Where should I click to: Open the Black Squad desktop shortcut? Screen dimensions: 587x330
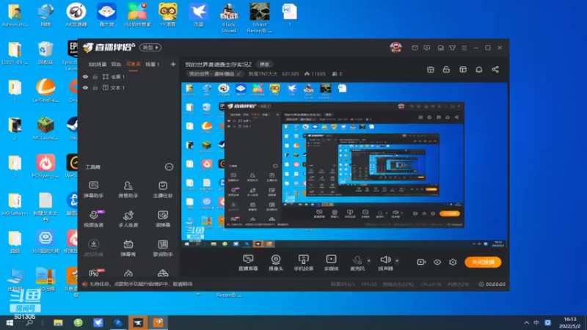[229, 18]
